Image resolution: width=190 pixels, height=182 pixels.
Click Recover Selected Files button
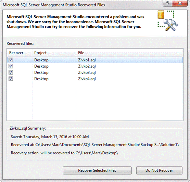97,170
